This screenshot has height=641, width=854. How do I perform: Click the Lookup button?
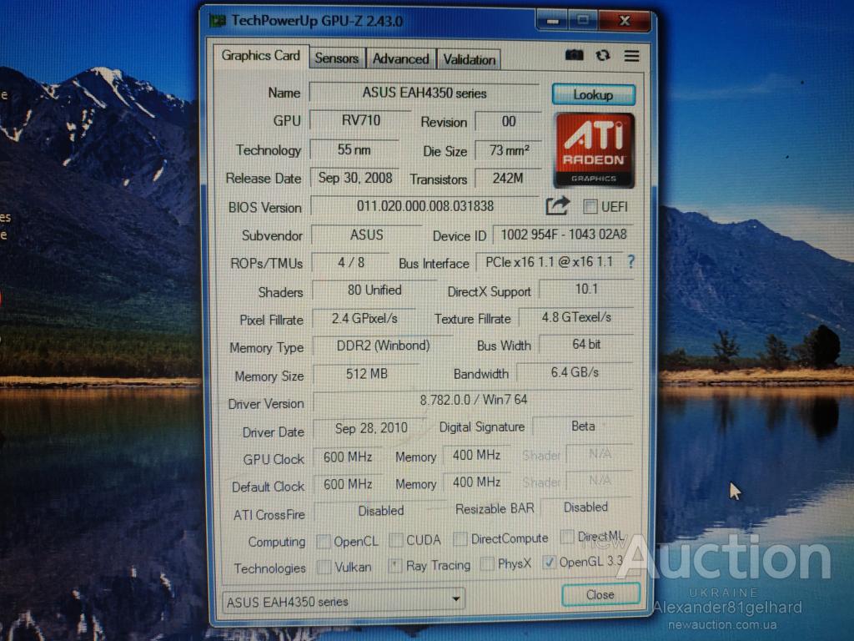point(593,94)
